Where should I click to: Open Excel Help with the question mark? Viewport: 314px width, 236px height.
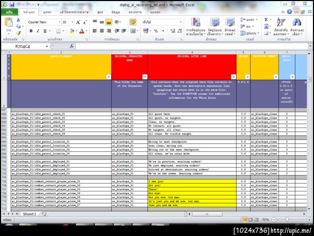[289, 12]
